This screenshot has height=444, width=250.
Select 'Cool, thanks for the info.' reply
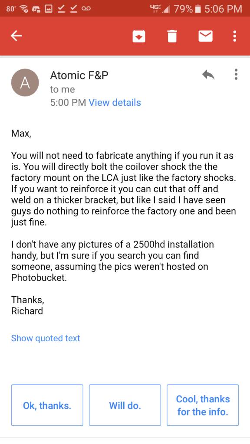pos(203,405)
